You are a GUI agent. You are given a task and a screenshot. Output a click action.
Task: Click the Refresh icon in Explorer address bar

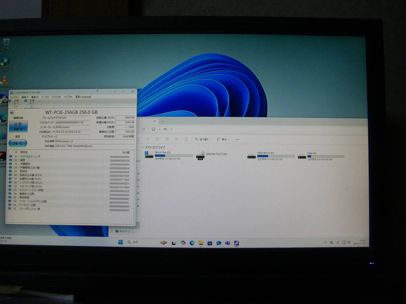pyautogui.click(x=143, y=129)
